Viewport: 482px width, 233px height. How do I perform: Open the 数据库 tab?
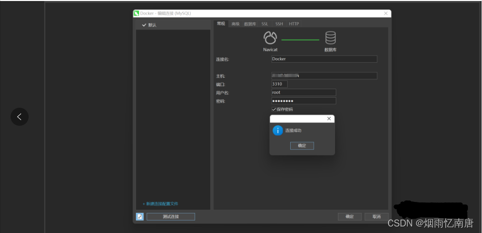[250, 24]
